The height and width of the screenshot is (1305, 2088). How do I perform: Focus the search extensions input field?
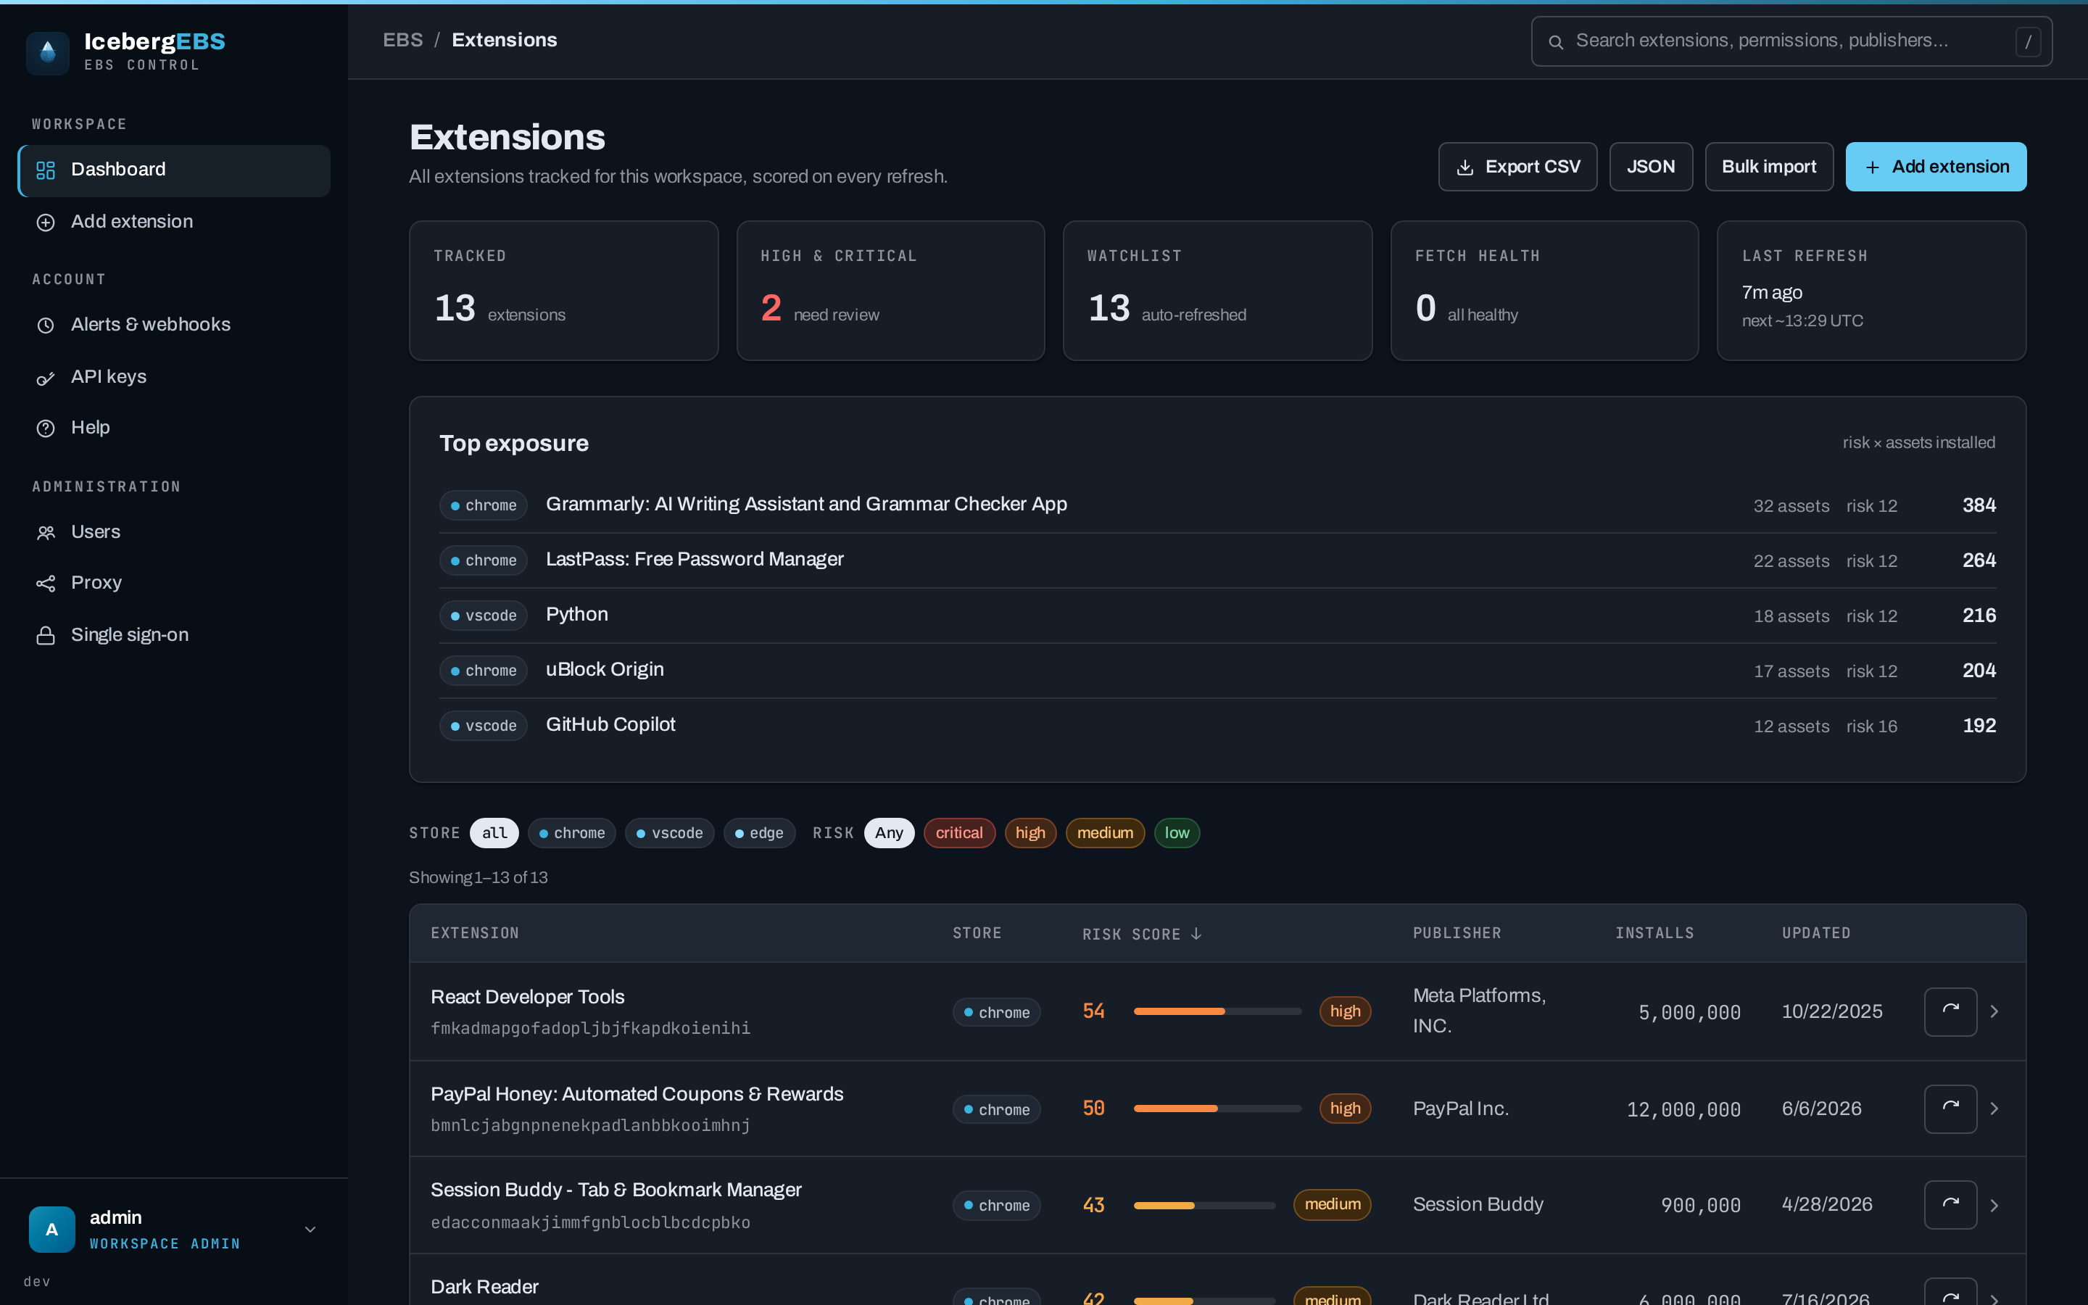(x=1791, y=41)
